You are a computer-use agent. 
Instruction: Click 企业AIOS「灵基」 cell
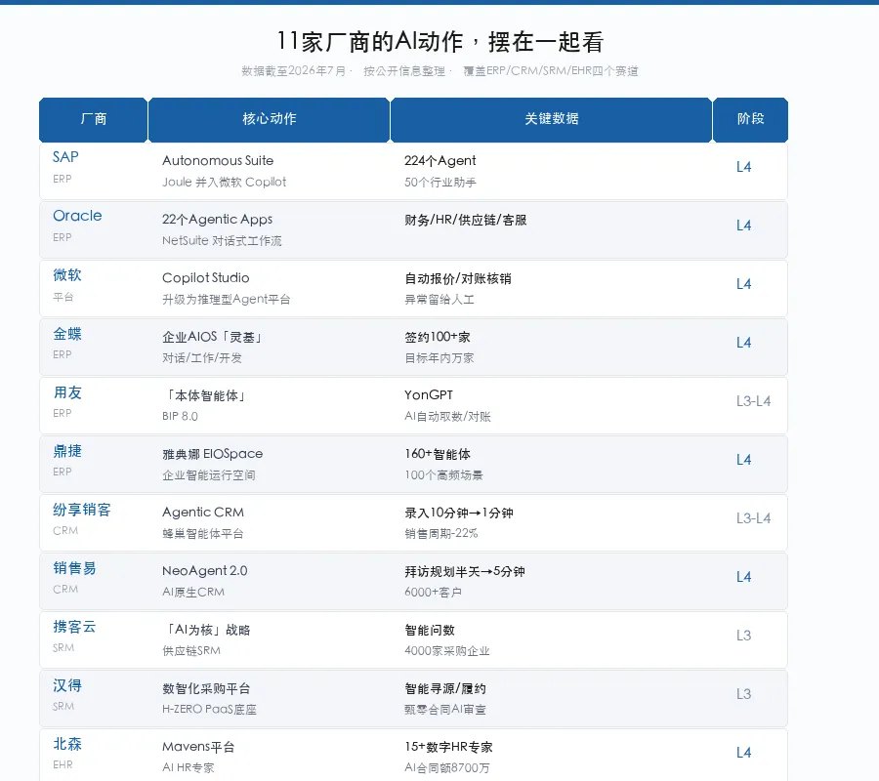212,337
